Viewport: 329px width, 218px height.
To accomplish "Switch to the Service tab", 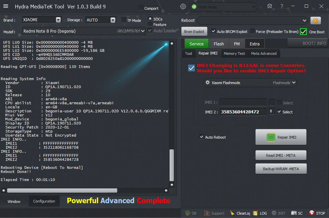I will (197, 44).
